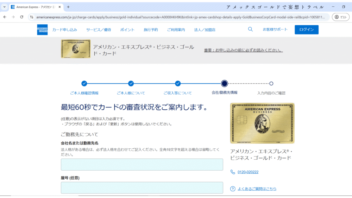Open the カード申し込み menu
352x198 pixels.
(65, 30)
